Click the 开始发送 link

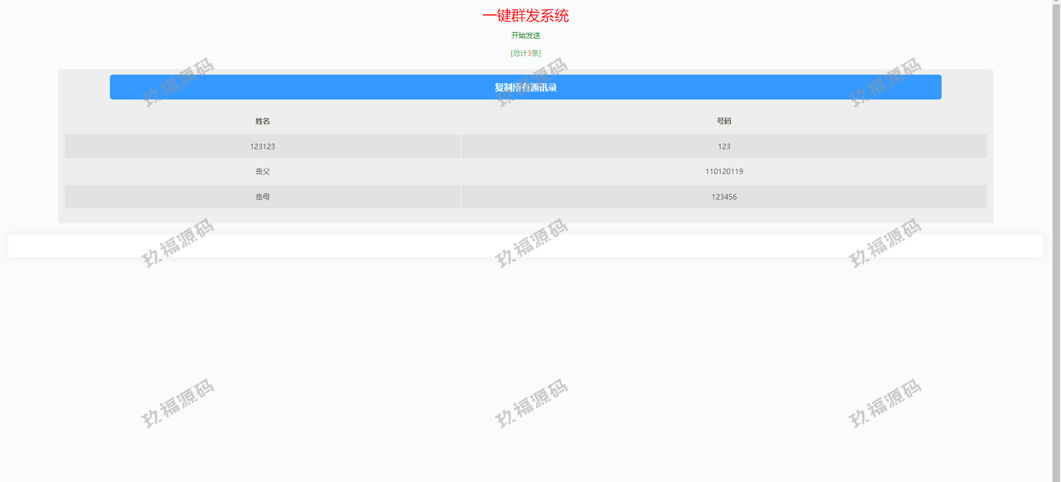[526, 35]
